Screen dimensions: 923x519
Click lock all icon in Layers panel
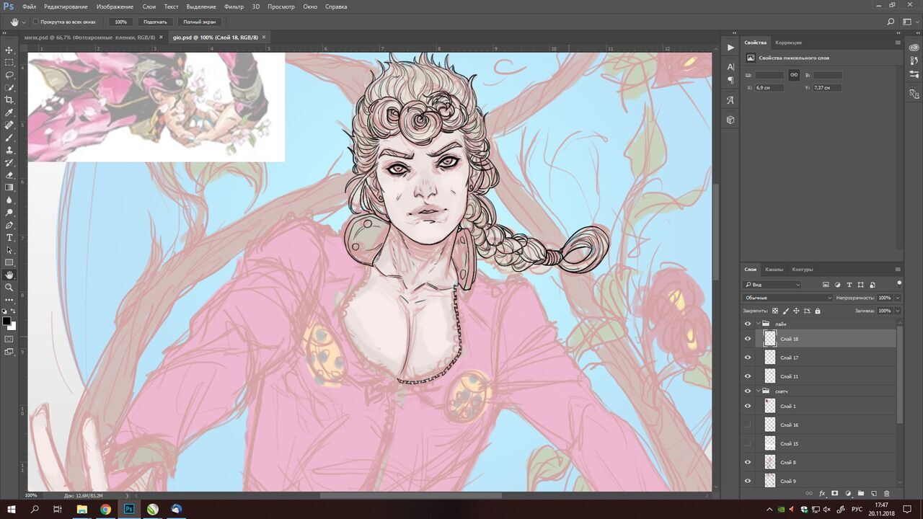(x=818, y=311)
